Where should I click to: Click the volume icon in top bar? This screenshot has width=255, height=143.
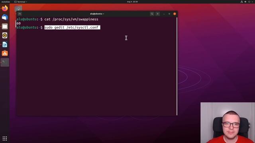click(245, 2)
